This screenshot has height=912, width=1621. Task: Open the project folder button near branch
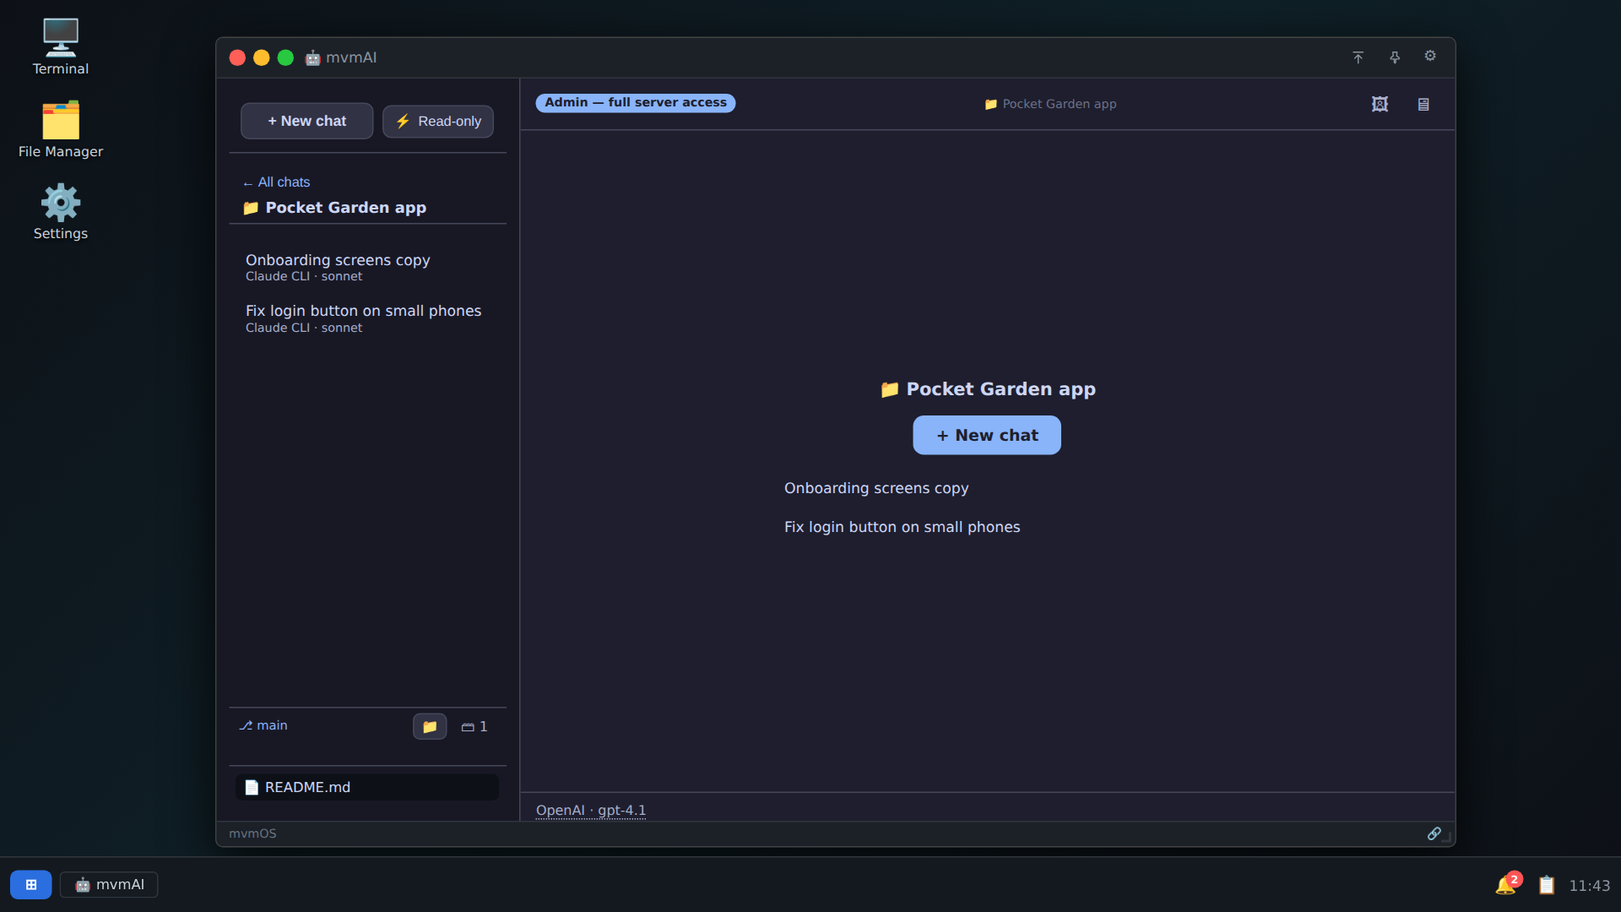click(430, 726)
